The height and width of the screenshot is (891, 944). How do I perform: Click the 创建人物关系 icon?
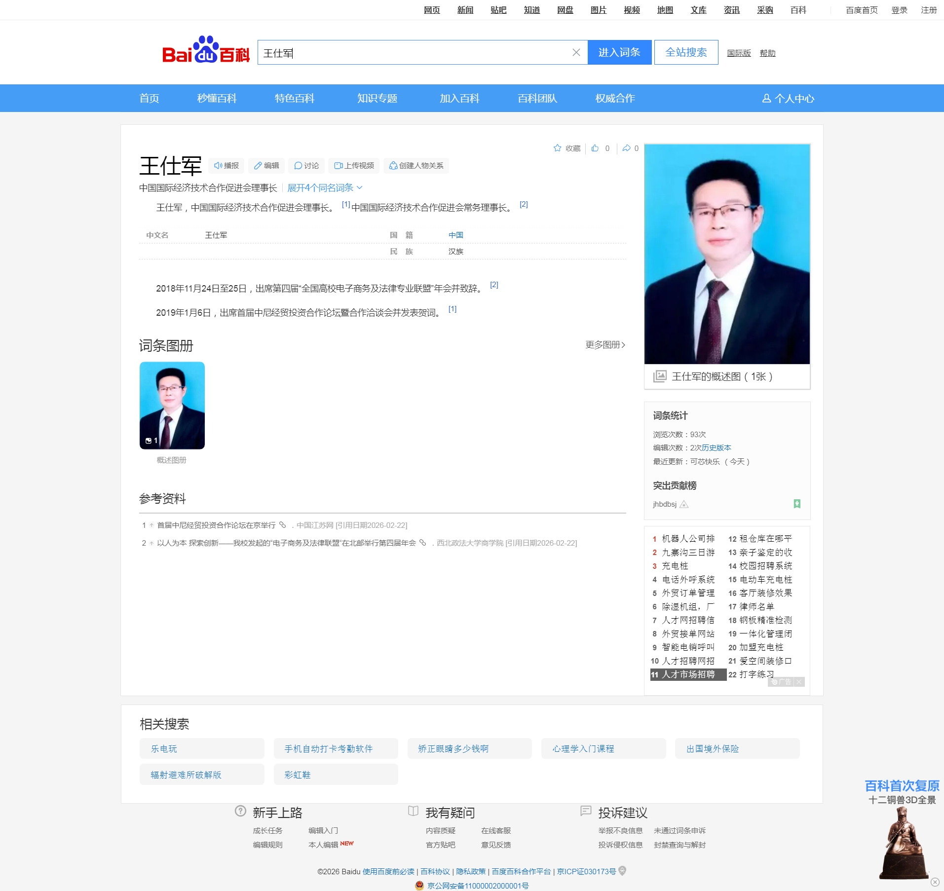(x=393, y=166)
